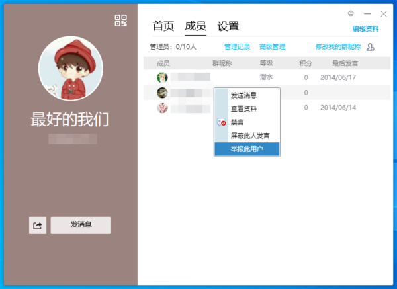
Task: Select third member's avatar dated 2014/06/14
Action: (162, 108)
